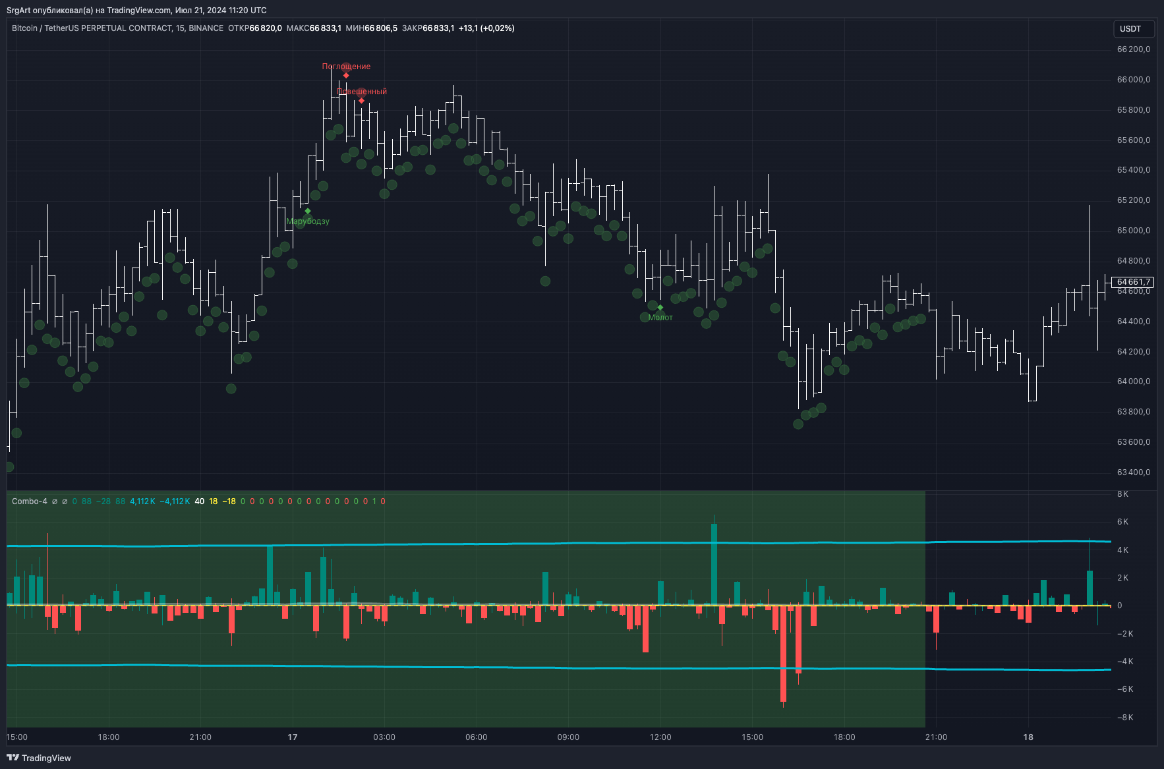The height and width of the screenshot is (769, 1164).
Task: Click the 6K label on indicator scale
Action: tap(1123, 522)
